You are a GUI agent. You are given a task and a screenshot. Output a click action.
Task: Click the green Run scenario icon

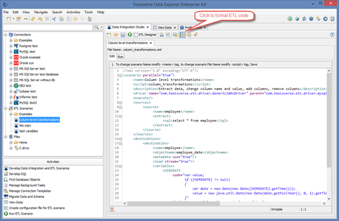point(130,35)
